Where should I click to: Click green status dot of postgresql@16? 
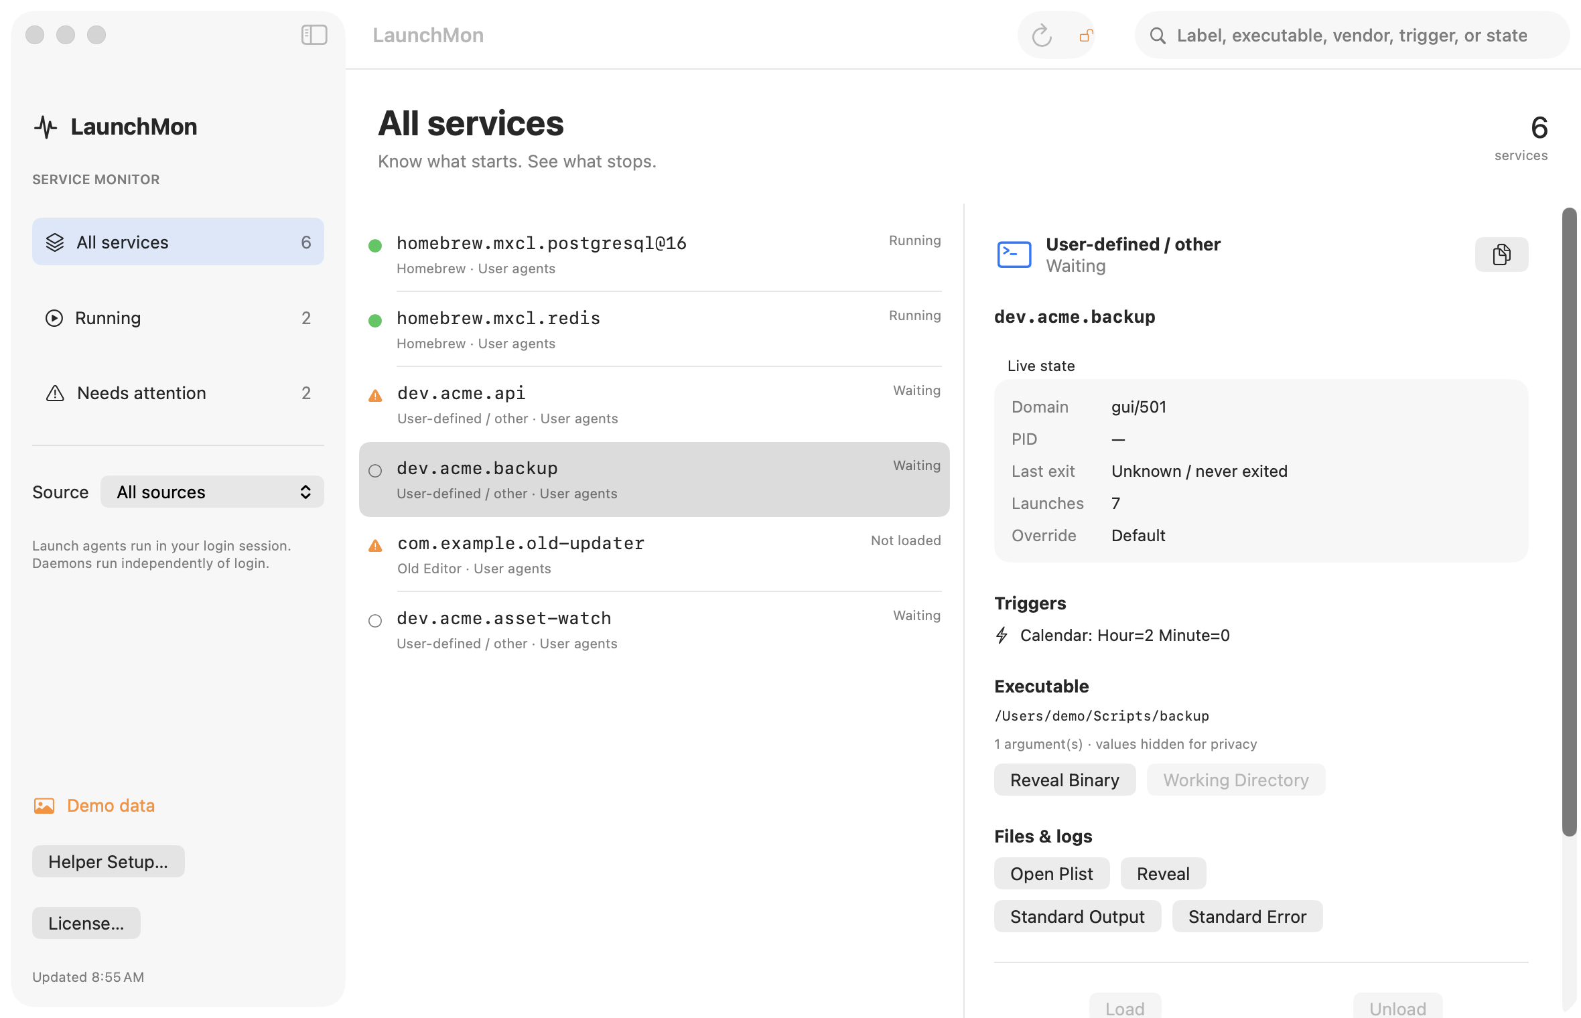[375, 246]
